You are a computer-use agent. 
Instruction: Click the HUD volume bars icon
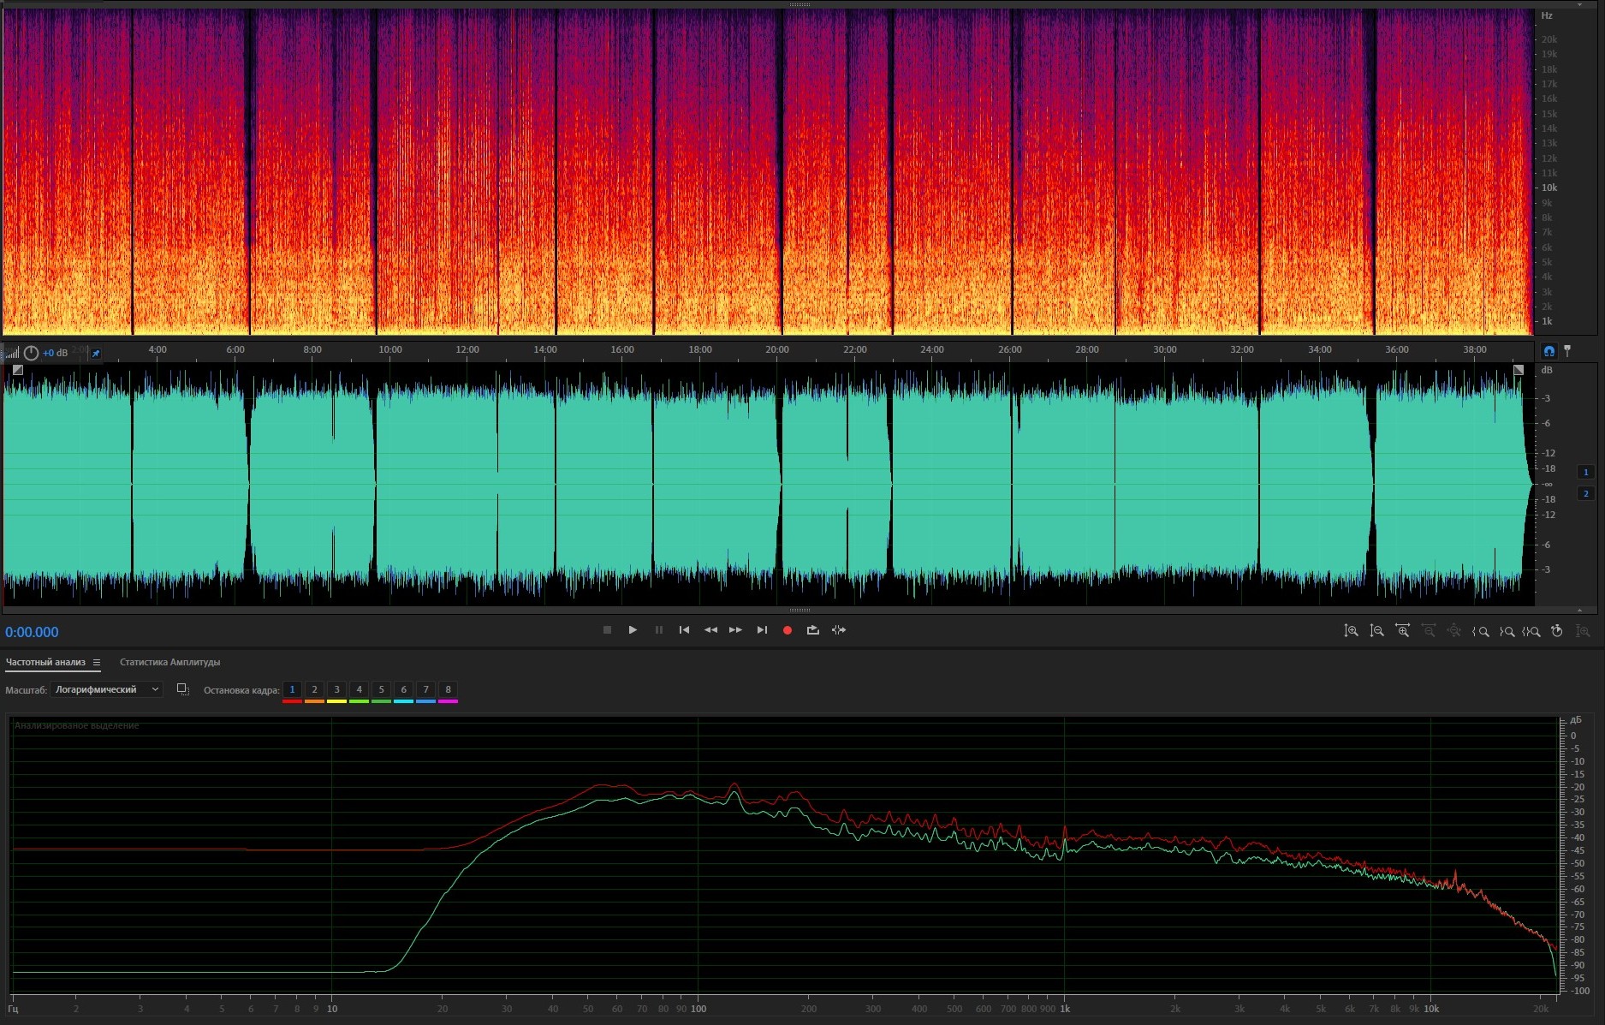tap(12, 353)
